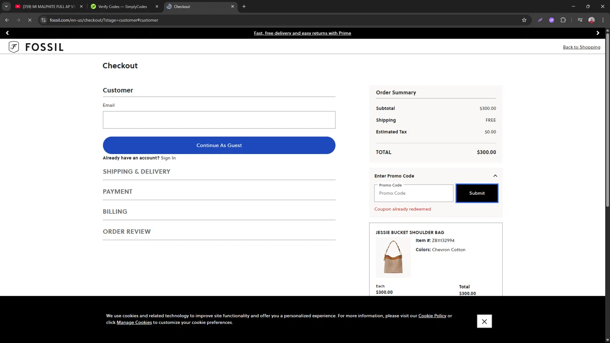The width and height of the screenshot is (610, 343).
Task: Click the Order Review section header
Action: point(127,232)
